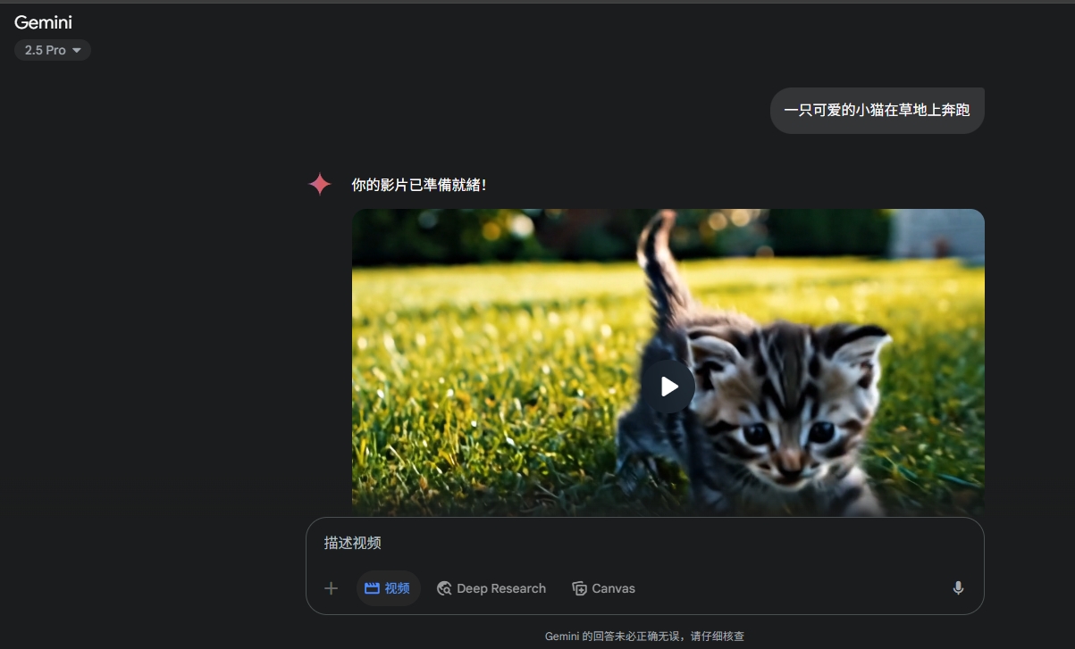The height and width of the screenshot is (649, 1075).
Task: Click the plus icon to add files
Action: [331, 588]
